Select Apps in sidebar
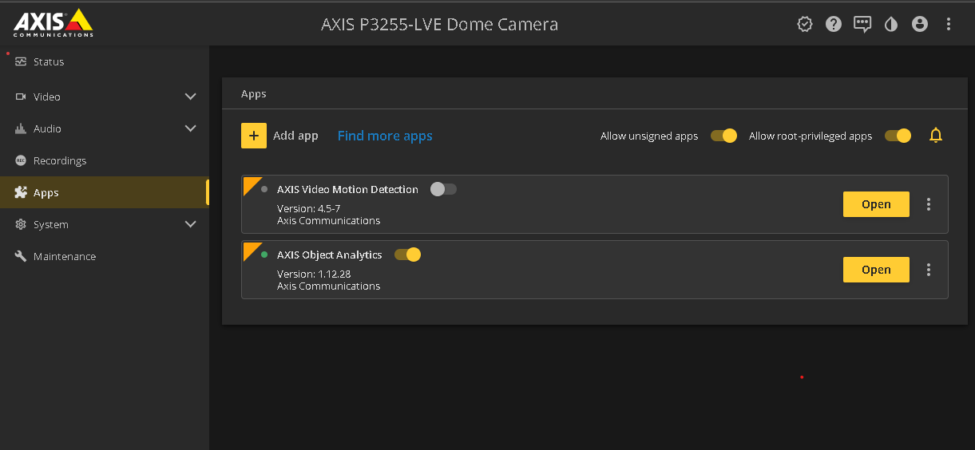This screenshot has height=450, width=975. coord(105,192)
